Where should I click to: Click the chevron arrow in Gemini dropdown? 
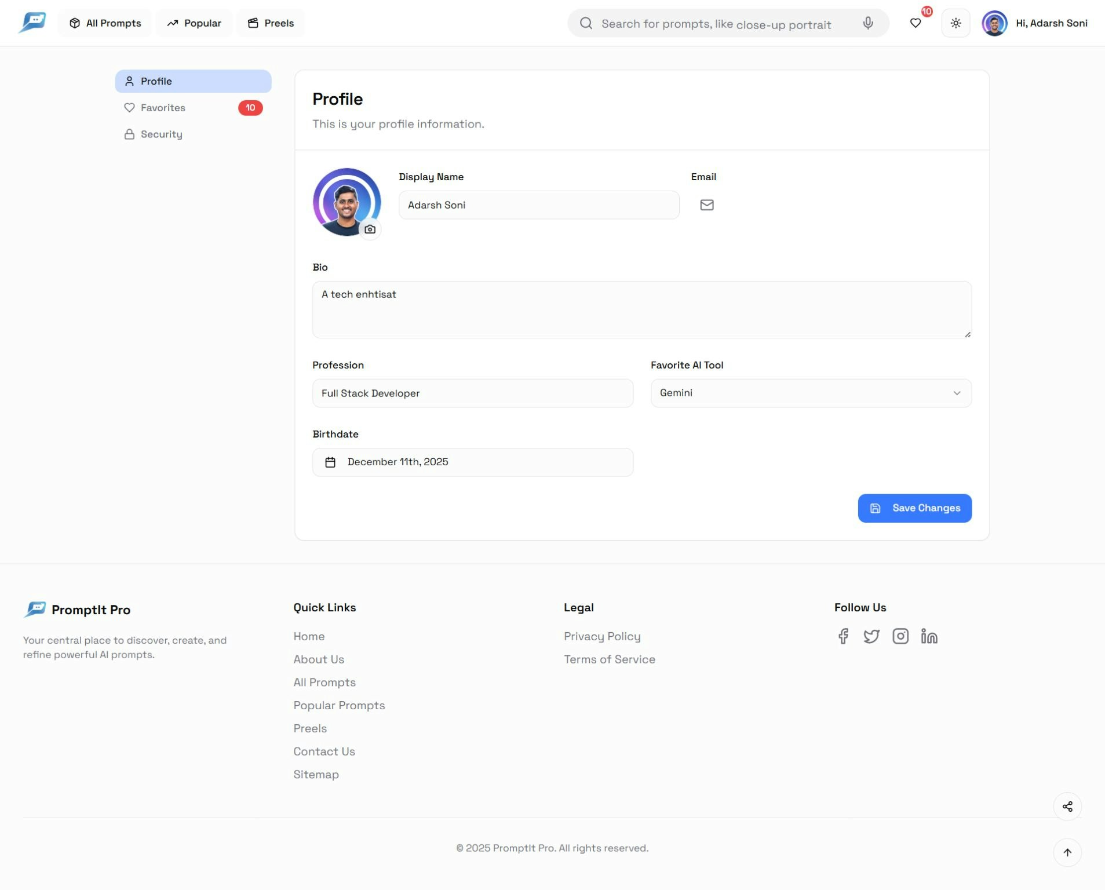click(x=957, y=393)
